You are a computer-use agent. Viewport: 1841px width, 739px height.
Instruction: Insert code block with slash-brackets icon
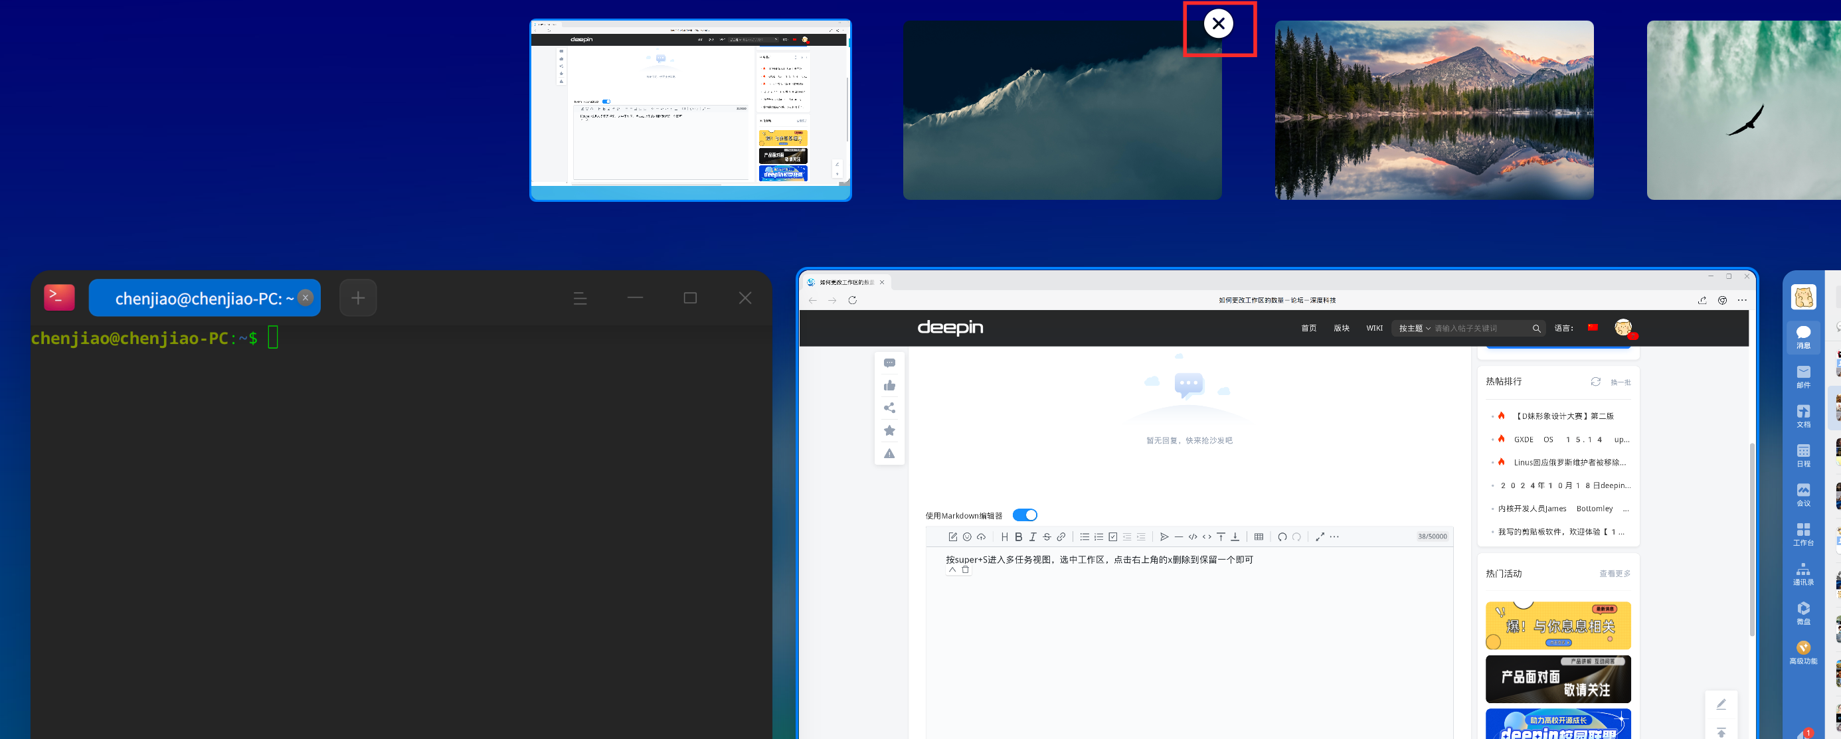click(1193, 536)
